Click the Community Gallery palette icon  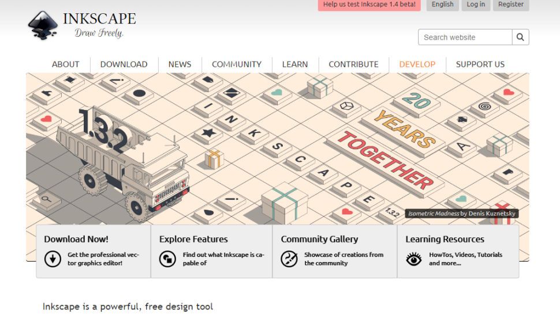coord(289,259)
